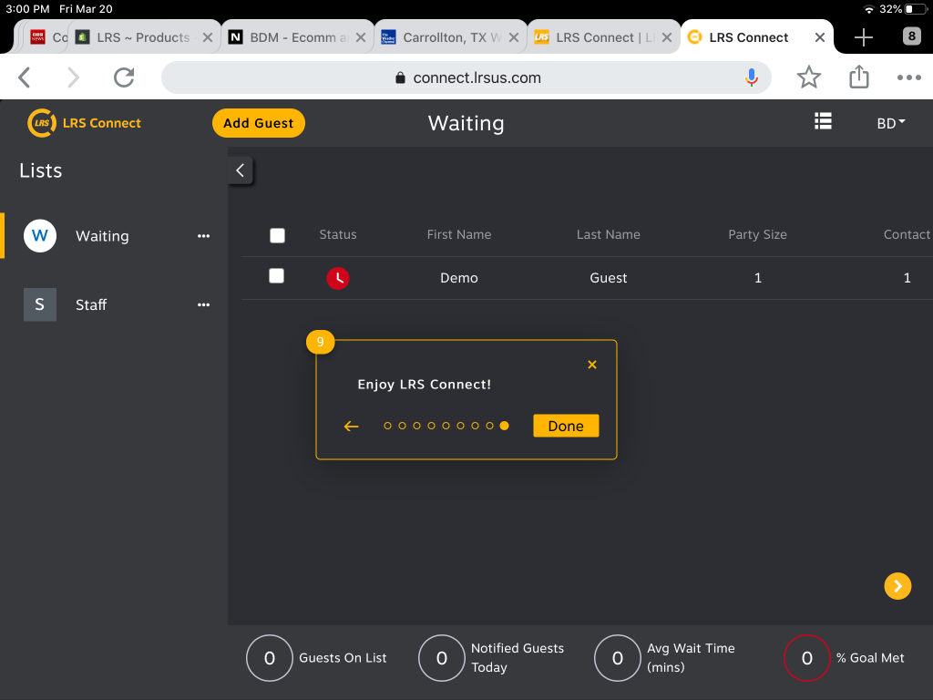Click the Waiting list W icon
The width and height of the screenshot is (933, 700).
[x=39, y=235]
